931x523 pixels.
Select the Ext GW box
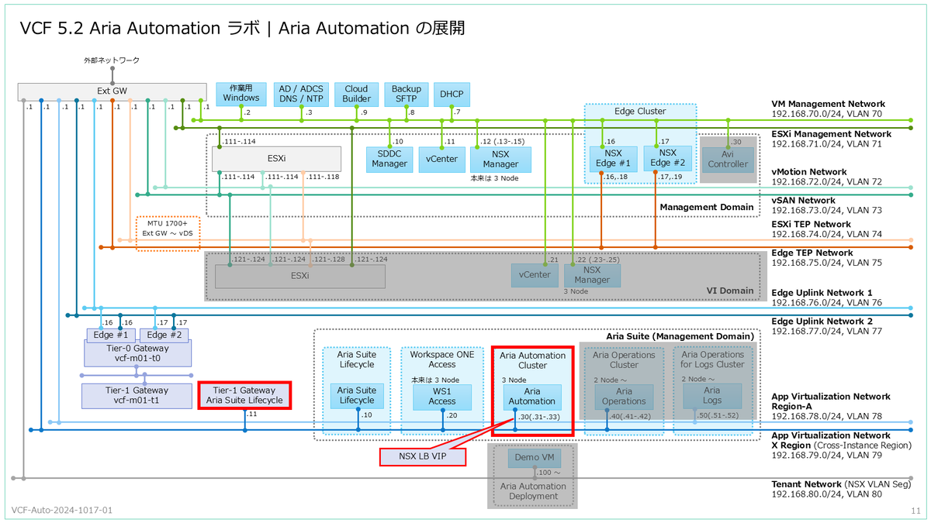coord(113,91)
